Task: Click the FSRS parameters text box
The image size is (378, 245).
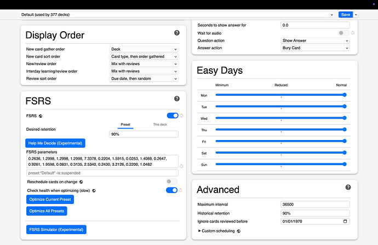Action: (102, 161)
